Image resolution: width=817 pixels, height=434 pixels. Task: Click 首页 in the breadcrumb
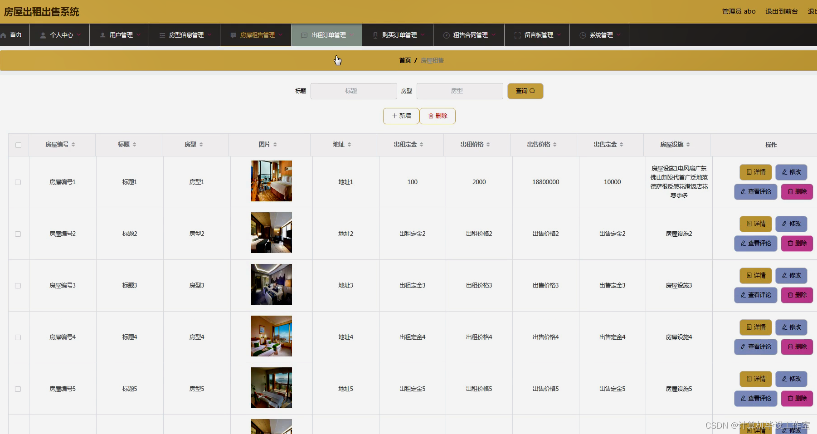(x=405, y=60)
